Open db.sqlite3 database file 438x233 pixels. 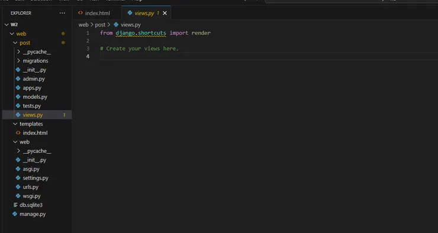(x=31, y=205)
